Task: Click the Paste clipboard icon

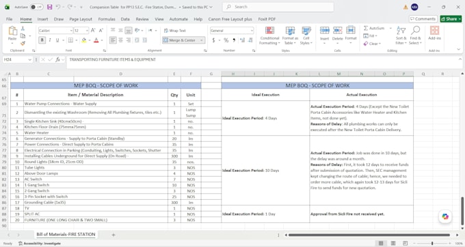Action: (x=12, y=31)
